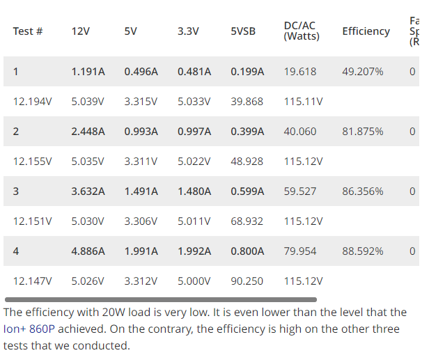Click the 5V column header
Screen dimensions: 429x362
131,31
